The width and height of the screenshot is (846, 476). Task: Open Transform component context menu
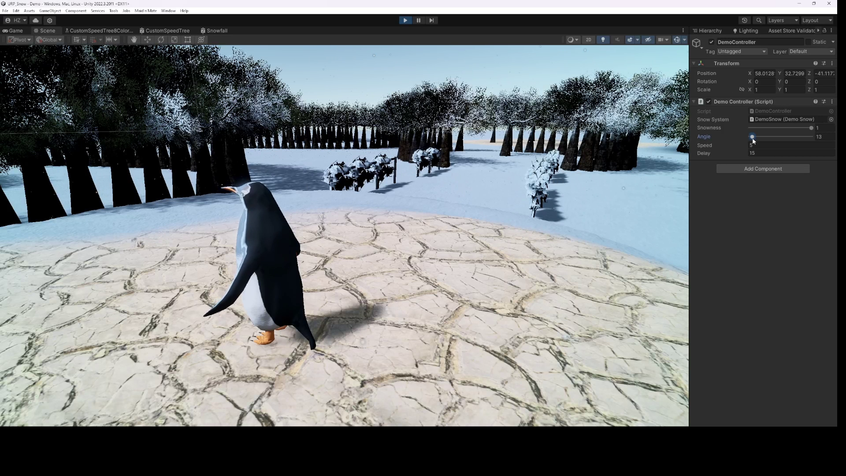tap(832, 63)
